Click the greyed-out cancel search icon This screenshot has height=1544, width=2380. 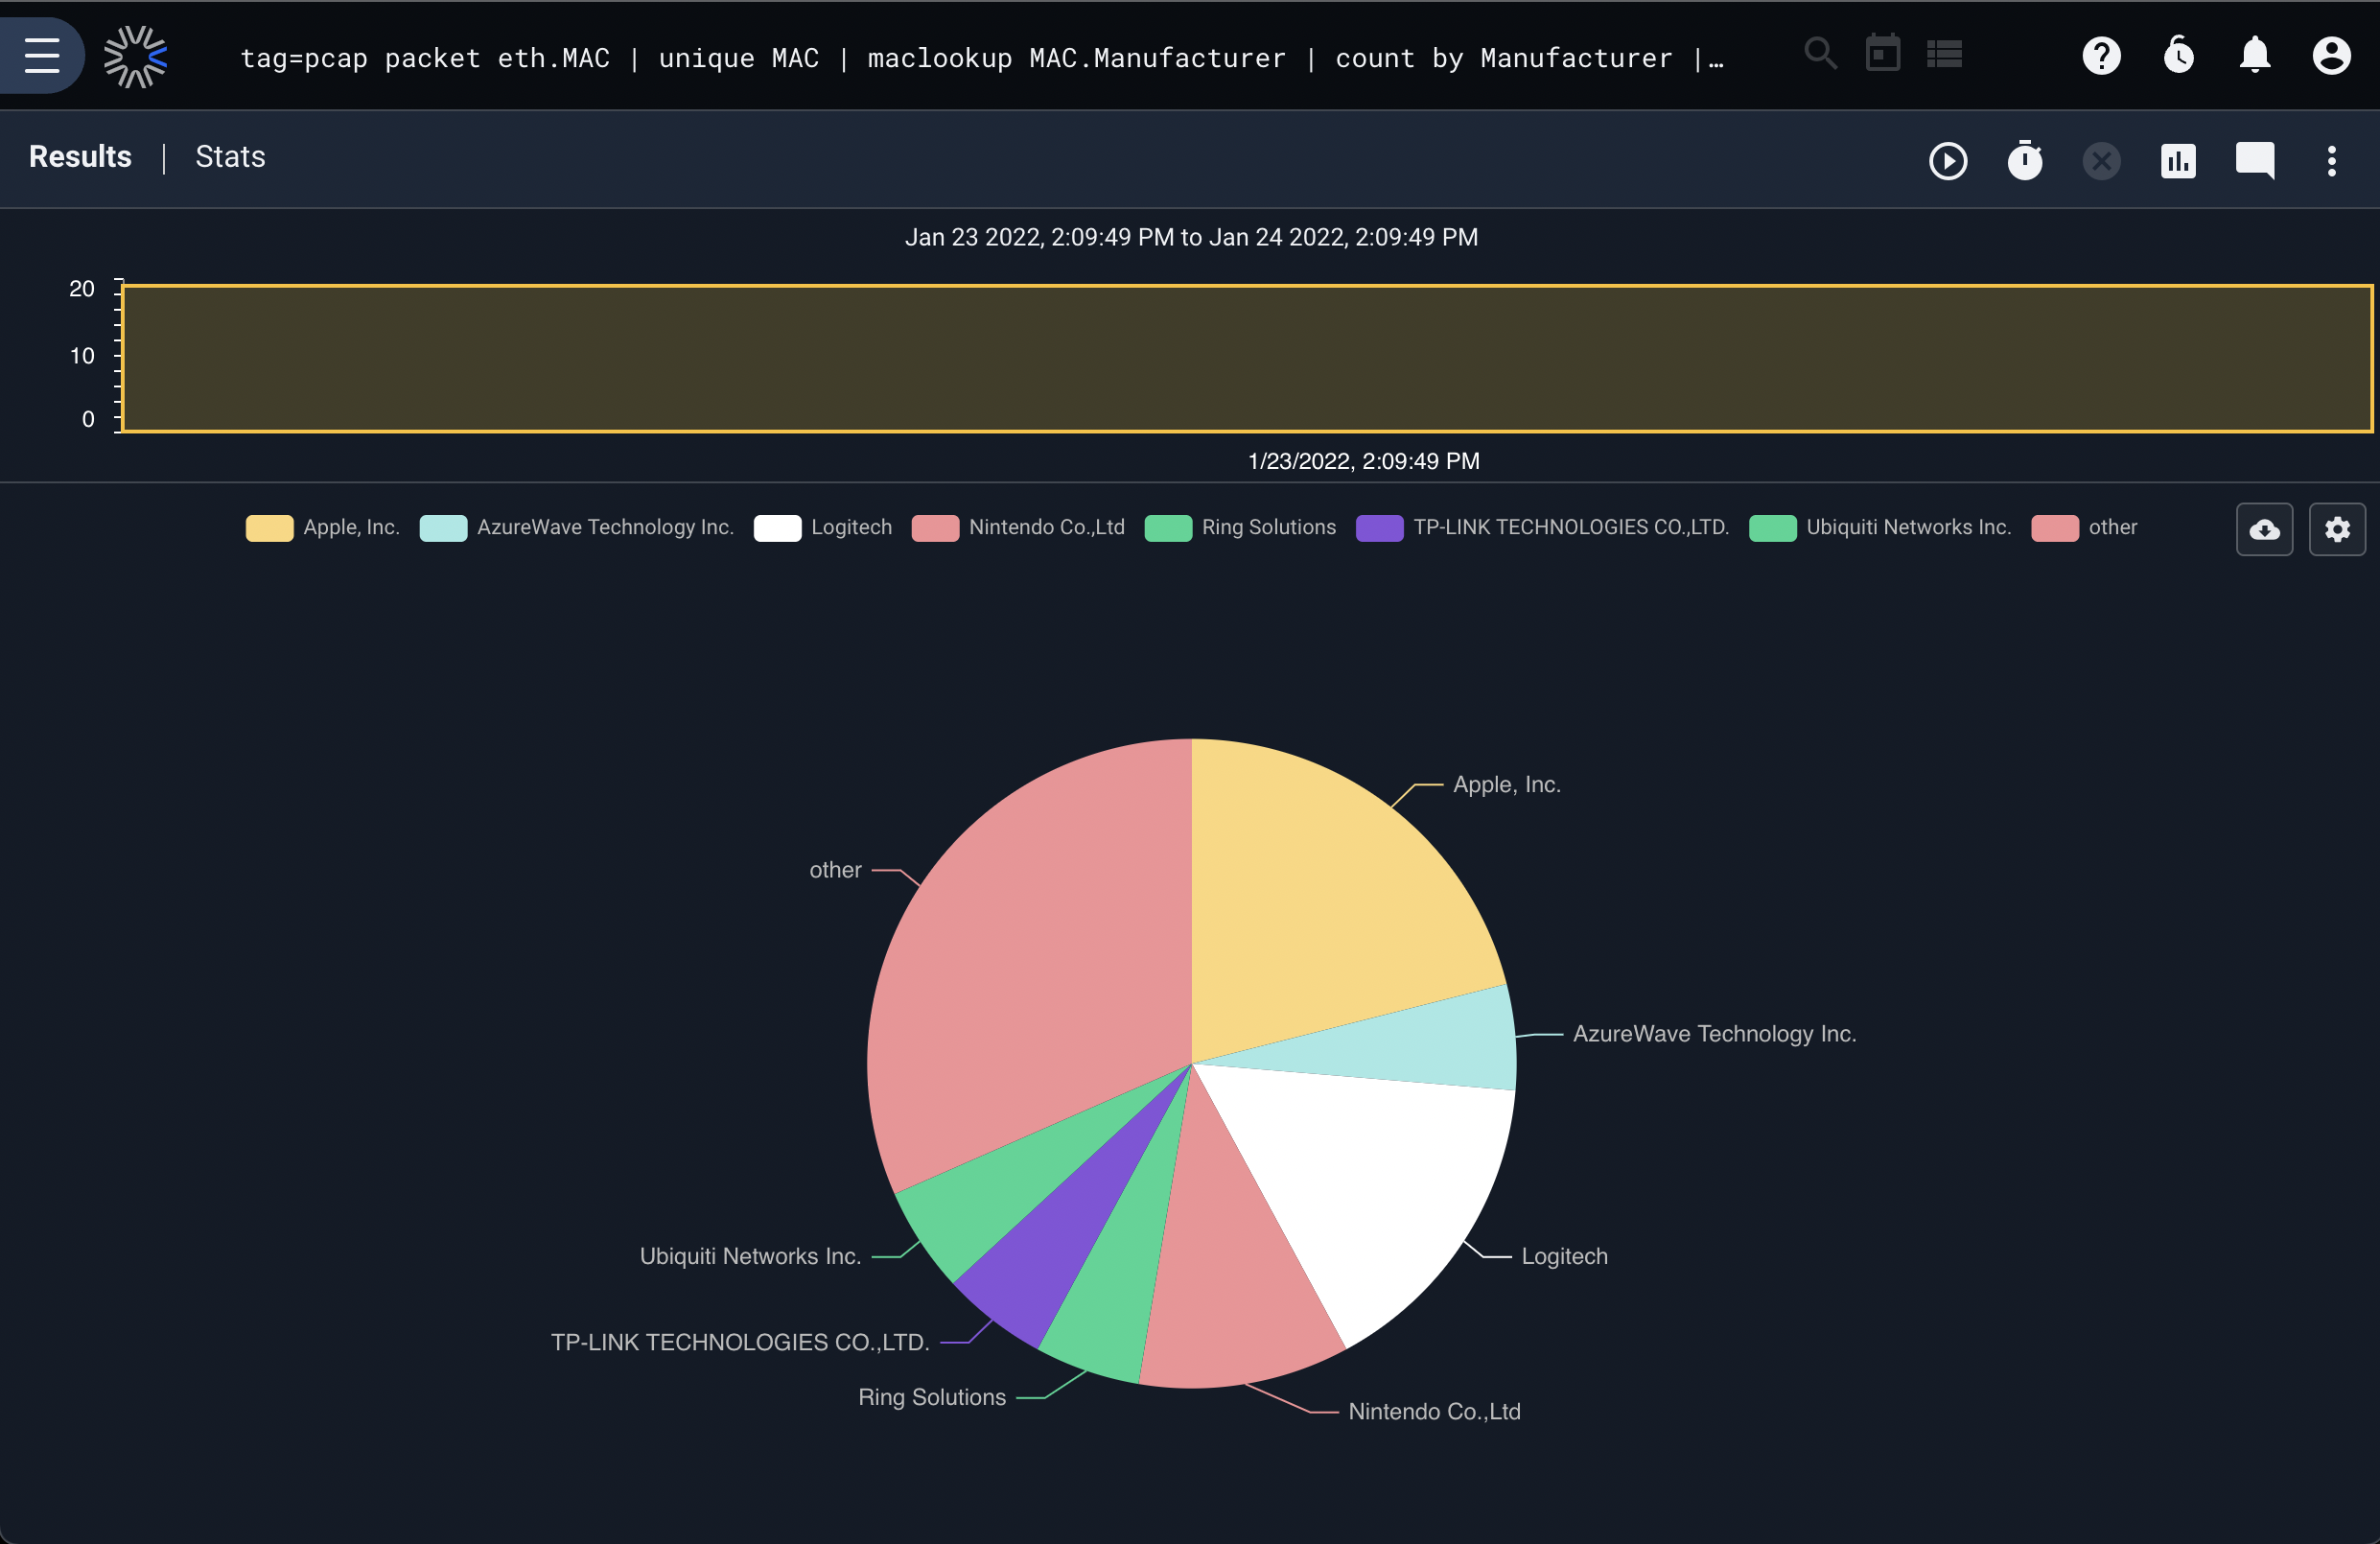click(2101, 161)
